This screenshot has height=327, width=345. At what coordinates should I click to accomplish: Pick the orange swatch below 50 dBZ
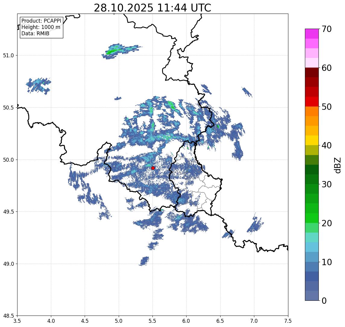click(x=312, y=111)
